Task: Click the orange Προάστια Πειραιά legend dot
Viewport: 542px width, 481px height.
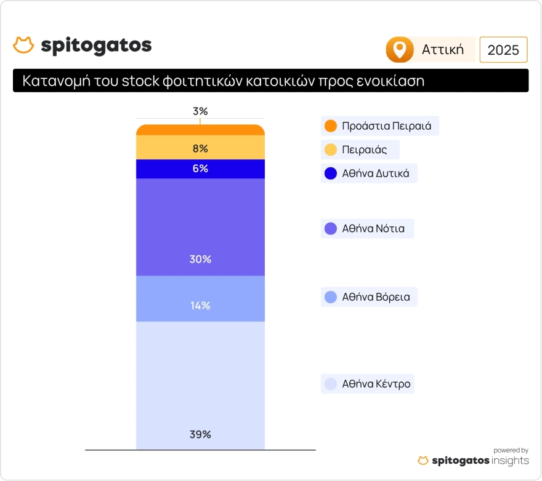Action: coord(331,126)
